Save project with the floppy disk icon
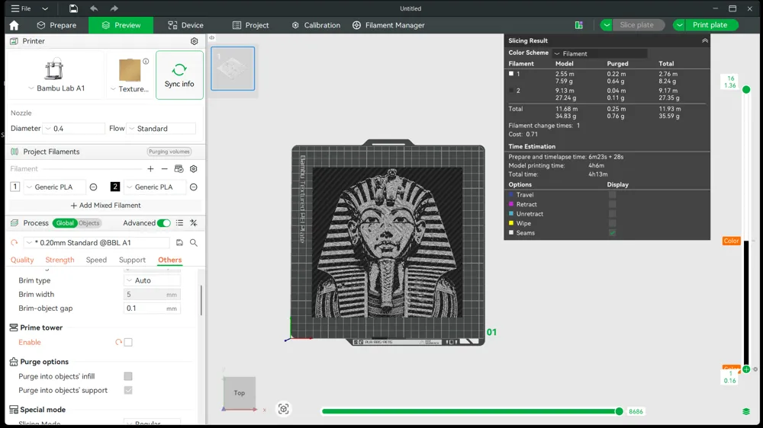763x428 pixels. pos(73,8)
